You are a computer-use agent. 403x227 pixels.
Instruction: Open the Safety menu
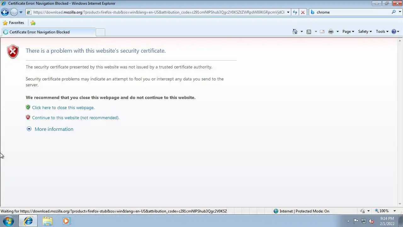point(365,32)
